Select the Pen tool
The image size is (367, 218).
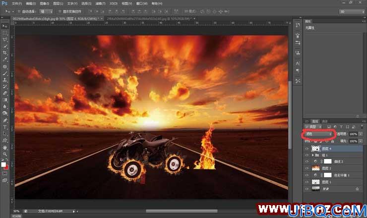click(x=4, y=120)
